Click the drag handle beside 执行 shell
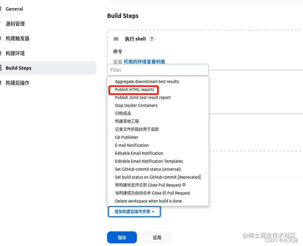 116,39
